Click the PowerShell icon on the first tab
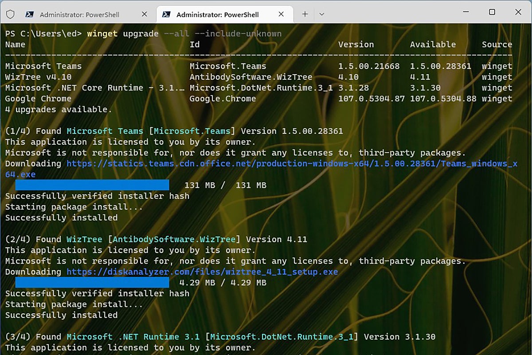The height and width of the screenshot is (355, 532). tap(29, 14)
